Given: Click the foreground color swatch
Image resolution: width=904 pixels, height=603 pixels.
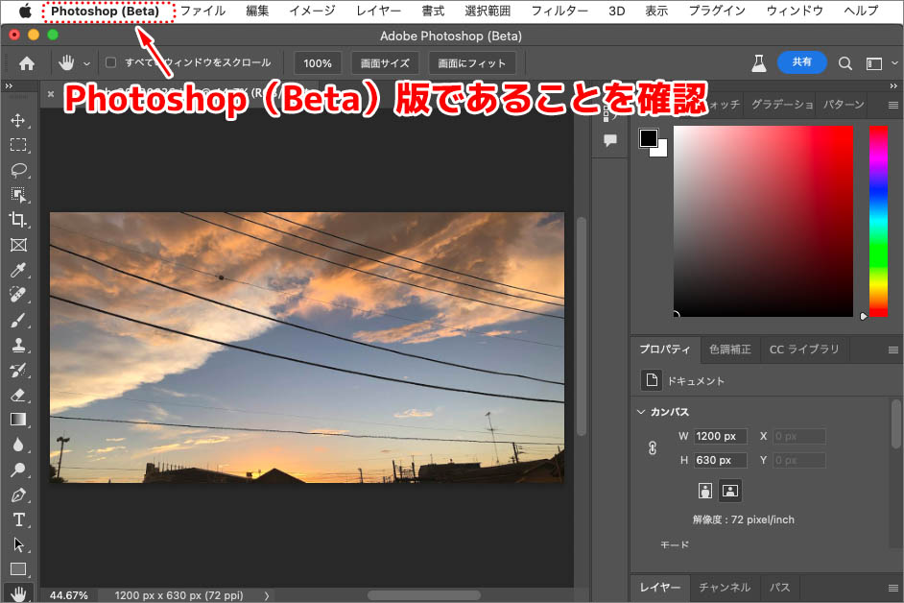Looking at the screenshot, I should [649, 138].
